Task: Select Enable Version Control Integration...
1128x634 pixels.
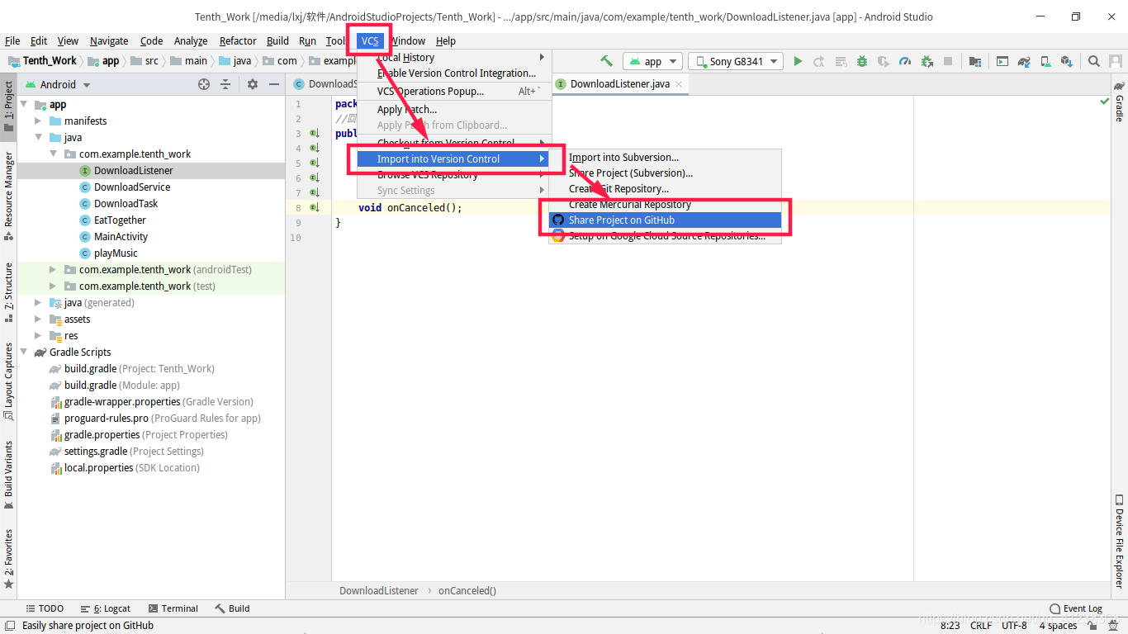Action: [454, 73]
